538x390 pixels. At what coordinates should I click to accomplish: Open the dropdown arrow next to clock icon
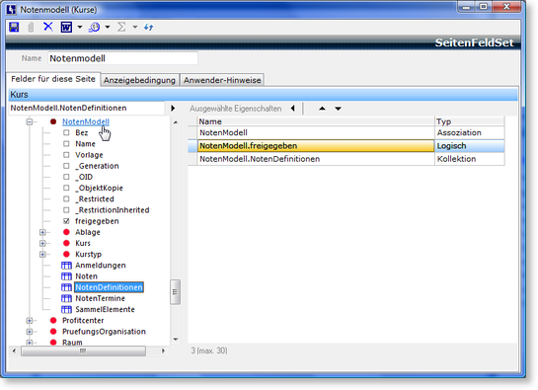pyautogui.click(x=108, y=27)
